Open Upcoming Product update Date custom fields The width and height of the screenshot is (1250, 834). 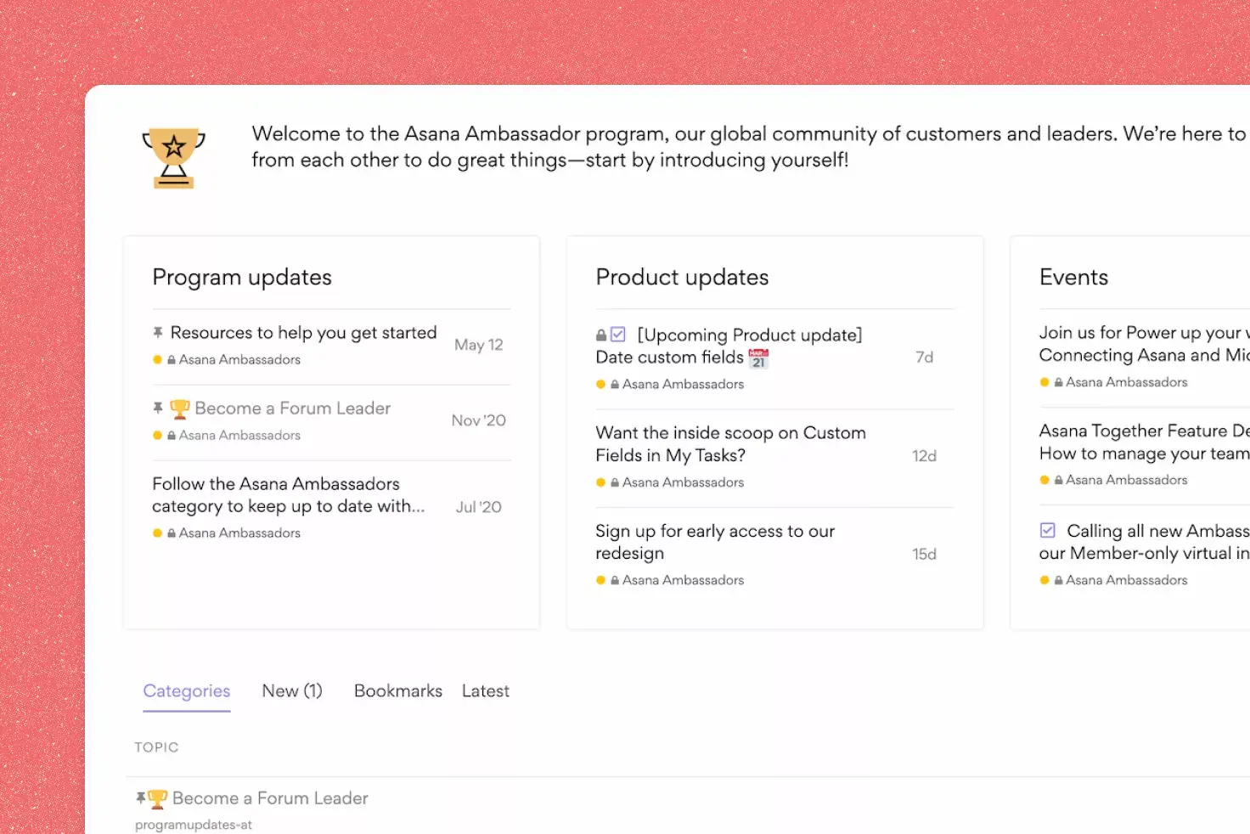click(x=729, y=347)
